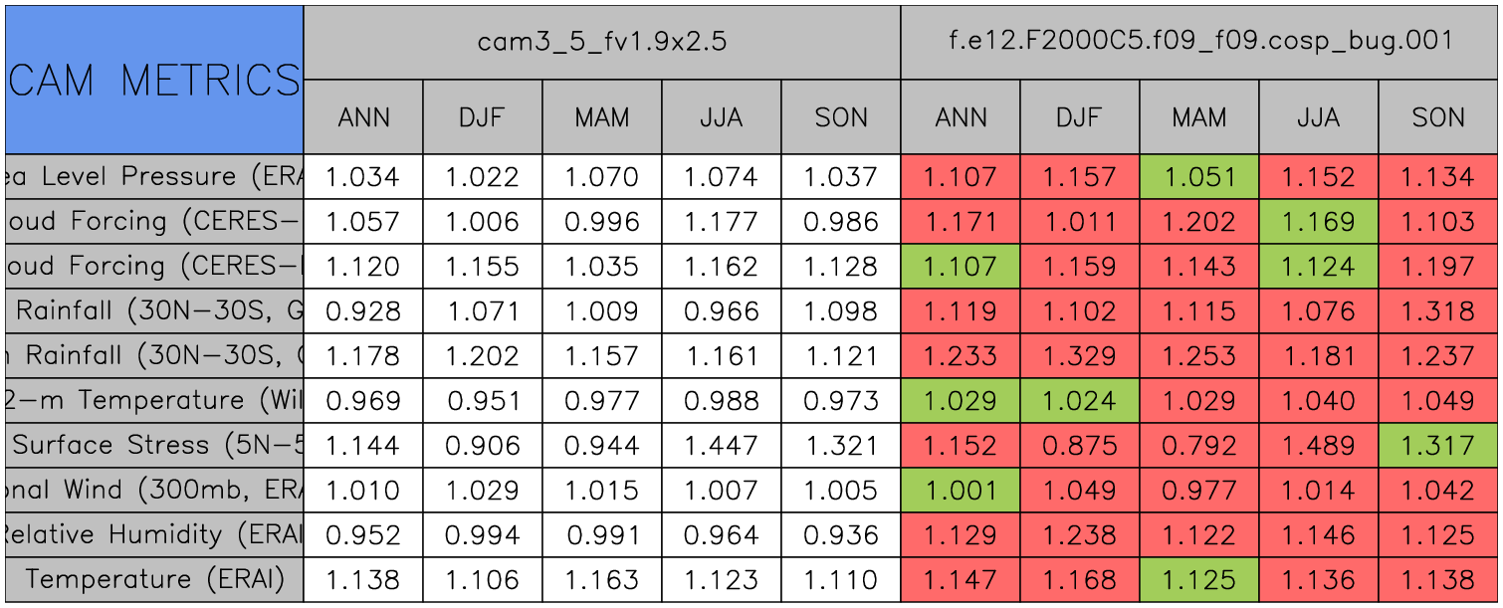The height and width of the screenshot is (608, 1503).
Task: Select the green cell with value 1.024
Action: point(1079,400)
